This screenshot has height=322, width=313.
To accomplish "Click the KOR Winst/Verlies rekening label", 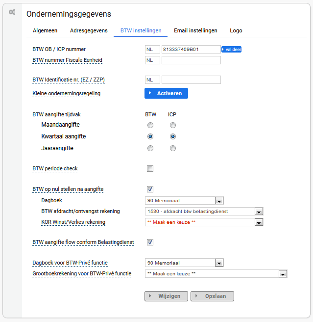I will [73, 222].
